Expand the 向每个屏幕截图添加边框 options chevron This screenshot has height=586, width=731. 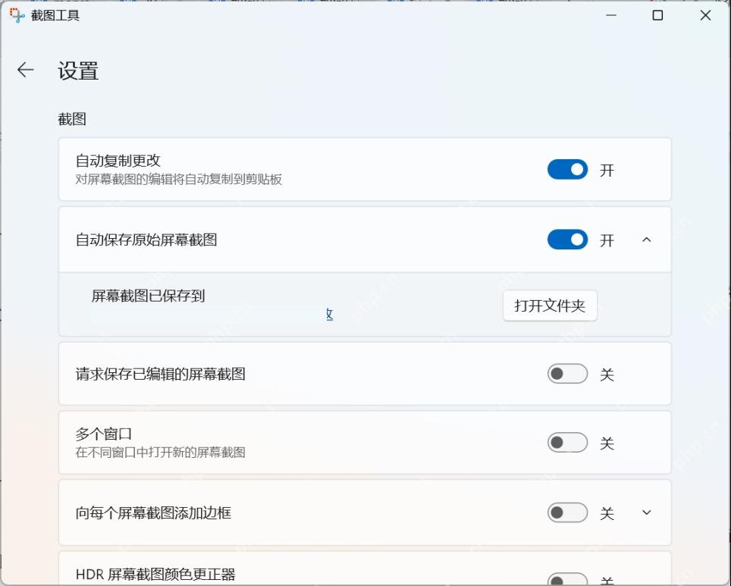click(646, 512)
